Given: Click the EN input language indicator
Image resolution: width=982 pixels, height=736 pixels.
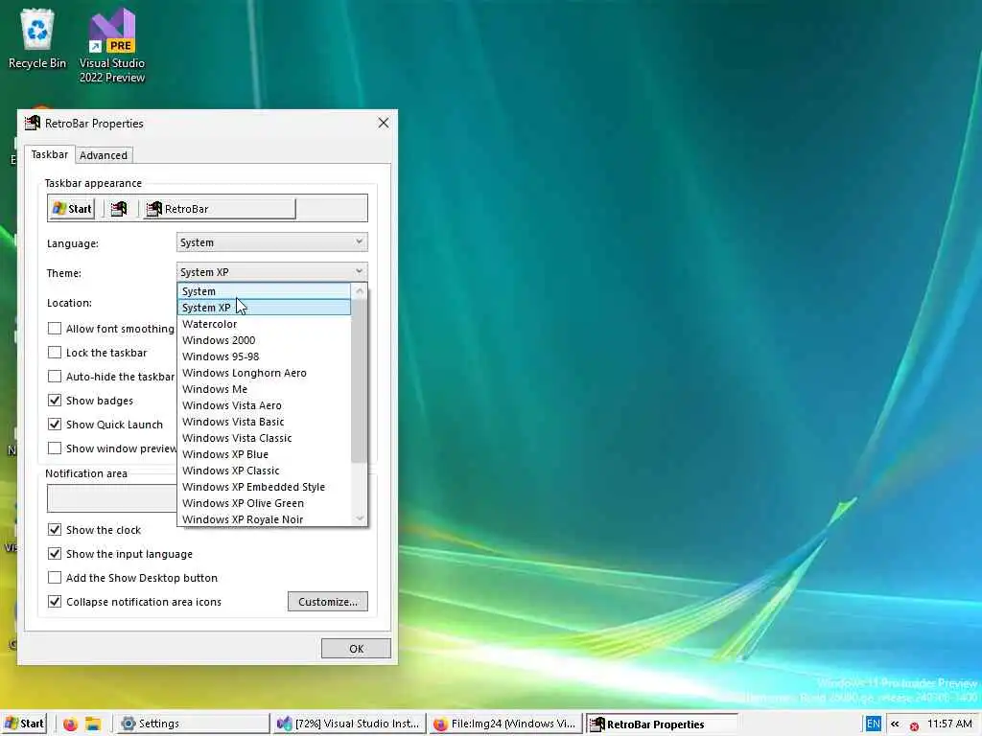Looking at the screenshot, I should [873, 724].
